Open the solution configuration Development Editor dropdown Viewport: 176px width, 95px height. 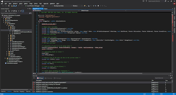(63, 6)
